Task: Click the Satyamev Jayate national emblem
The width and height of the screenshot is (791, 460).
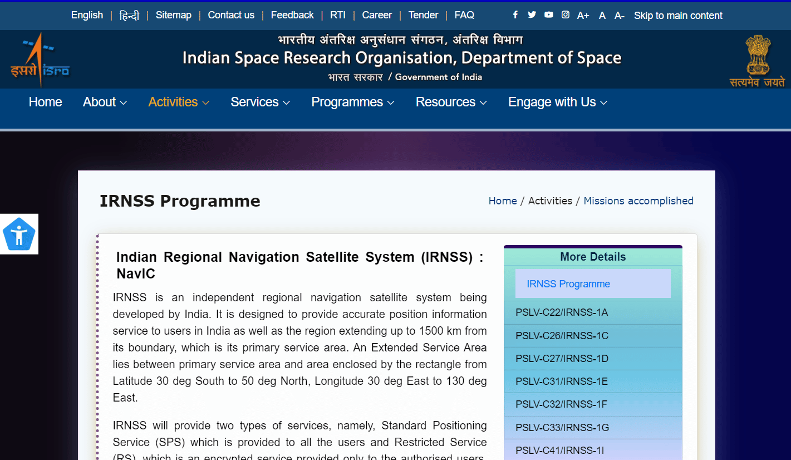Action: point(757,61)
